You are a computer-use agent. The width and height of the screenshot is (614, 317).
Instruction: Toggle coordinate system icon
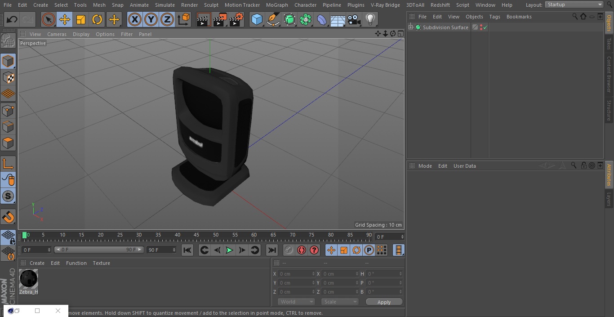[184, 19]
